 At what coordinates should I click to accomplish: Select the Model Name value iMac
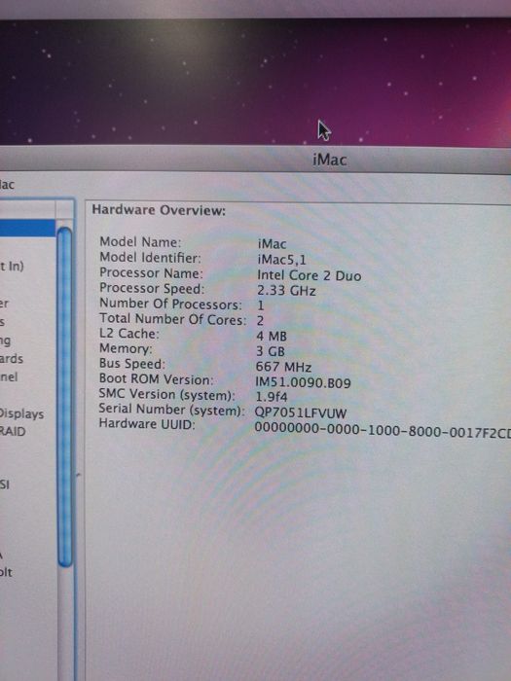click(x=272, y=243)
